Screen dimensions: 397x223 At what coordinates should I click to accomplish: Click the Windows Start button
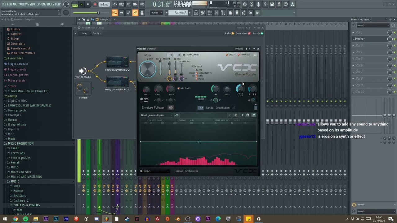point(5,219)
